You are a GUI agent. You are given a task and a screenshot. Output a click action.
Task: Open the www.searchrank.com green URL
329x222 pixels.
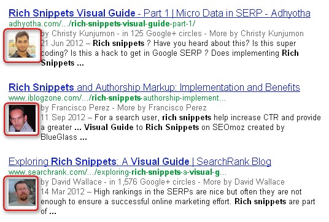tap(117, 172)
